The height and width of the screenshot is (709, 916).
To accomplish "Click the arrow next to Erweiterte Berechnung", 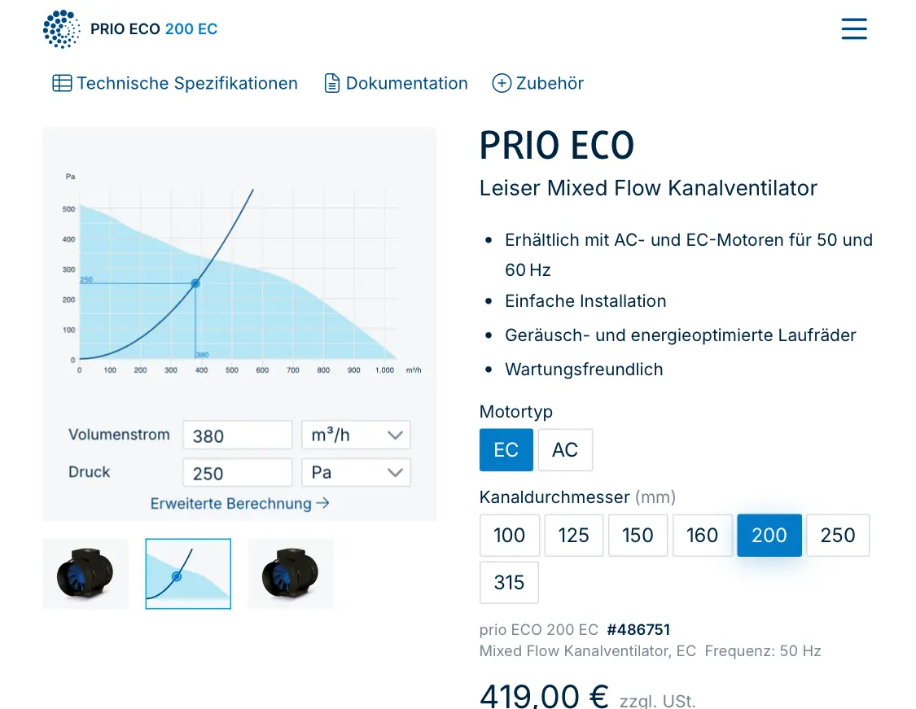I will click(x=323, y=503).
